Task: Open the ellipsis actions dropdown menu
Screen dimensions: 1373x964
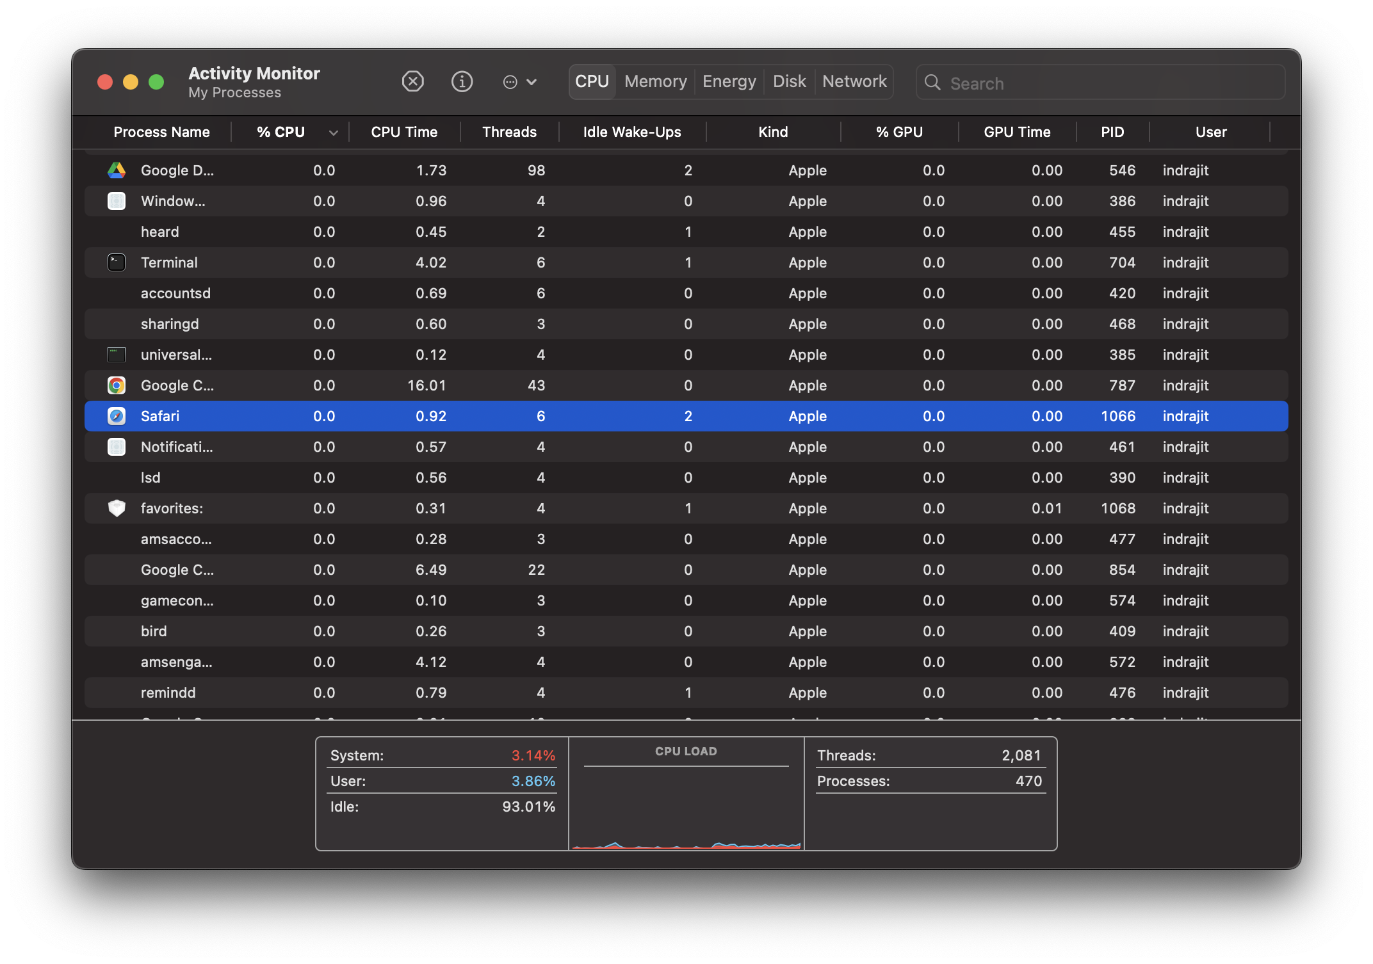Action: (x=510, y=82)
